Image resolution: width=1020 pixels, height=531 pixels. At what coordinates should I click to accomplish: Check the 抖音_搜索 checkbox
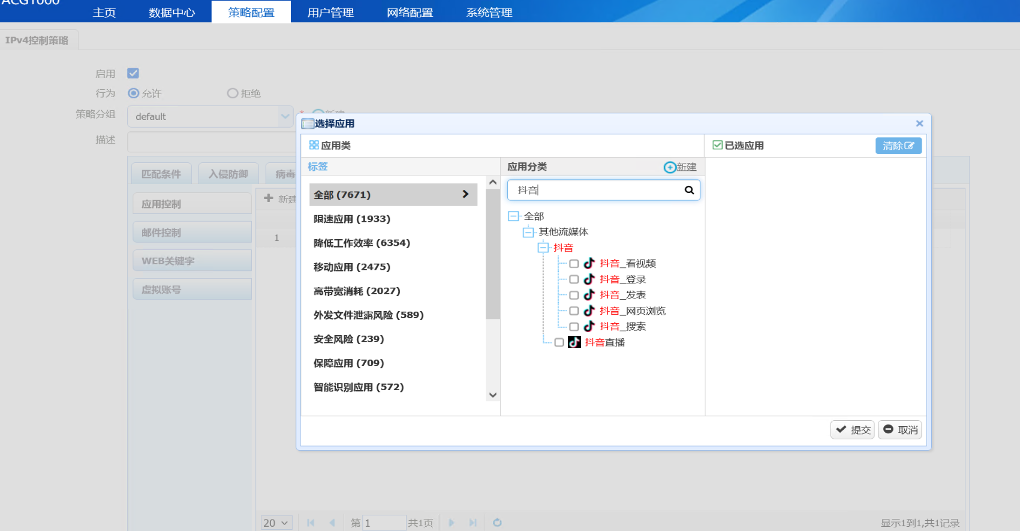[574, 327]
